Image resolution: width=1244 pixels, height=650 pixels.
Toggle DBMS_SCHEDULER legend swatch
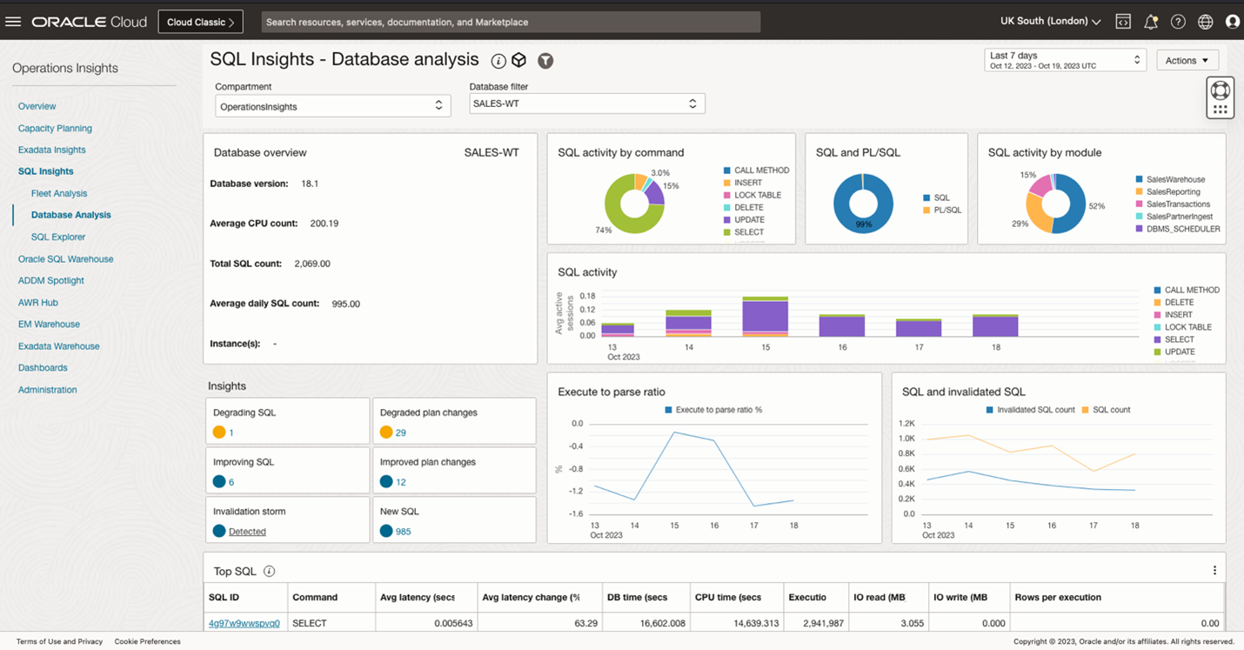pyautogui.click(x=1139, y=229)
